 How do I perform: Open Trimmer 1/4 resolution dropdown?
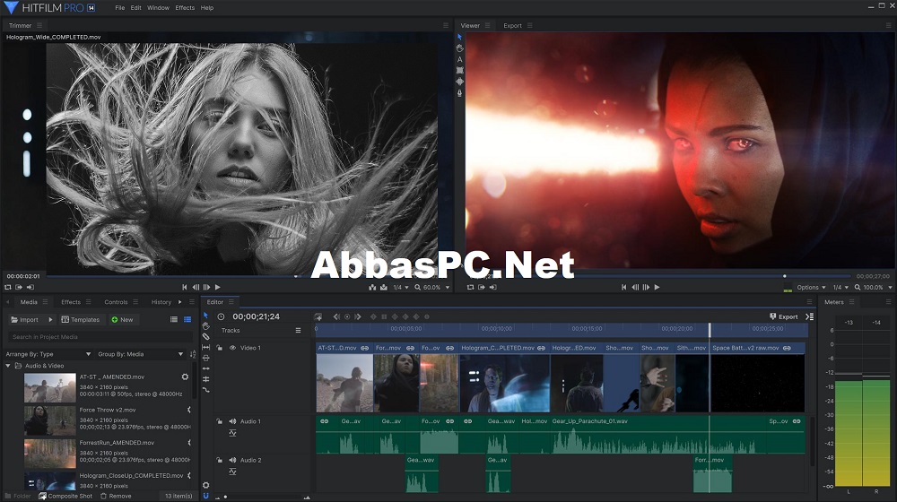pos(401,288)
